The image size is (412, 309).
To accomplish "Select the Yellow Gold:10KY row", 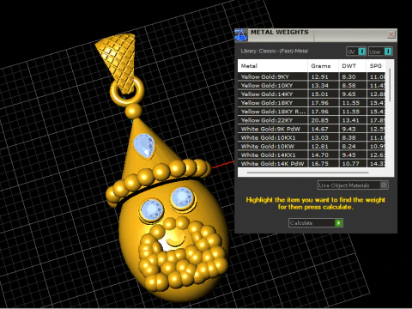I will [x=312, y=85].
